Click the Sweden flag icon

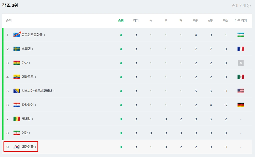point(16,49)
